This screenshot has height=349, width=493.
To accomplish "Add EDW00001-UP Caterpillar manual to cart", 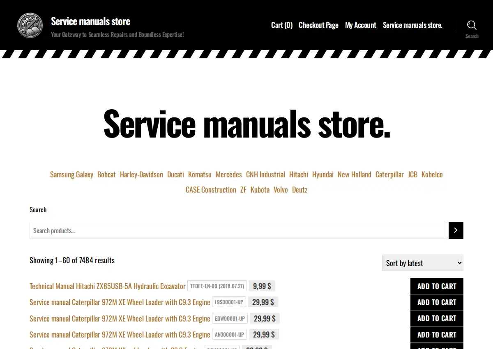I will click(x=437, y=318).
